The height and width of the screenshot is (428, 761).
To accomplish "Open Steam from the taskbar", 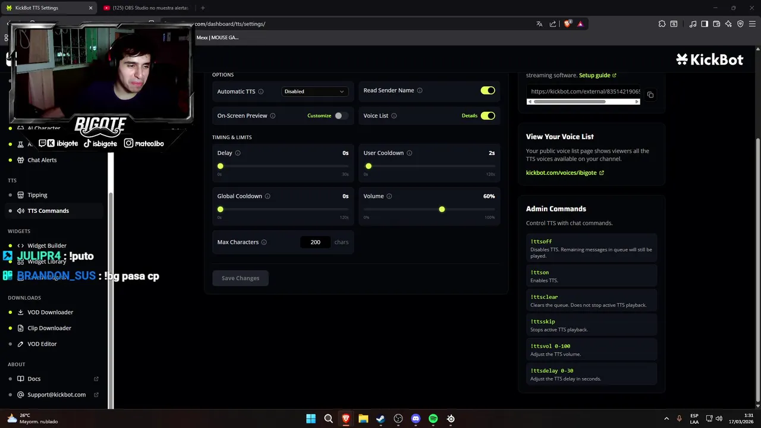I will pos(380,418).
